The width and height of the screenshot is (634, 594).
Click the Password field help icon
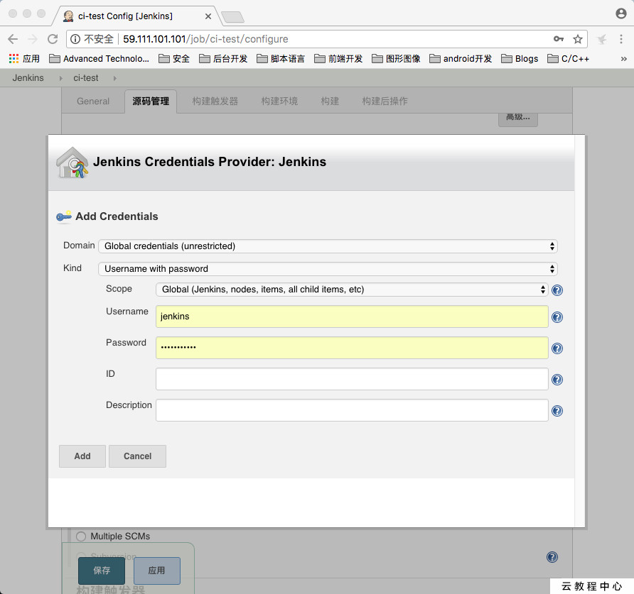(557, 348)
